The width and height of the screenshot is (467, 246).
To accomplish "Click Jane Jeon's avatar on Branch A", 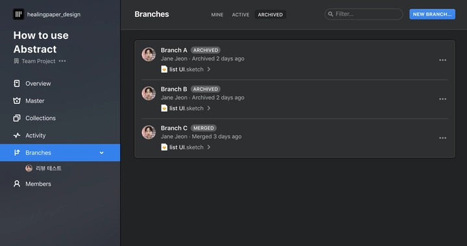I will pos(149,55).
